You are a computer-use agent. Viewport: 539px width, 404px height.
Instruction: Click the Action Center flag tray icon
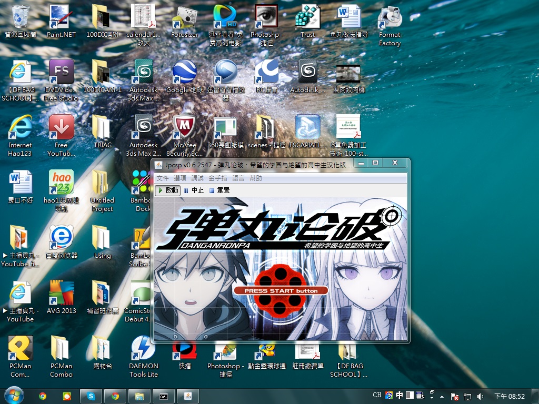(454, 397)
